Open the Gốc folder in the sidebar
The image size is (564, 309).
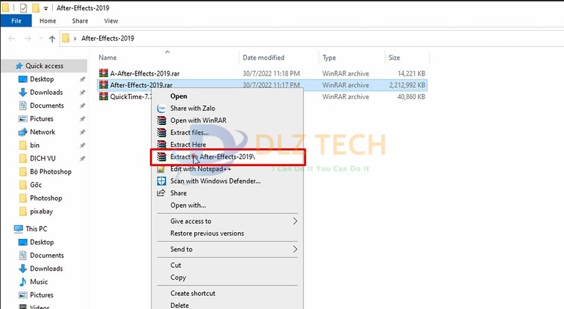[36, 185]
